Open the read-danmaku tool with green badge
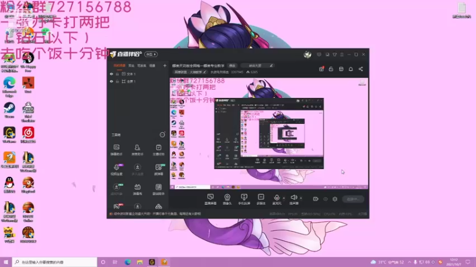Screen dimensions: 476x267 (158, 170)
